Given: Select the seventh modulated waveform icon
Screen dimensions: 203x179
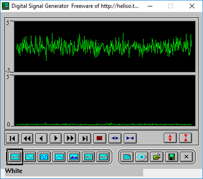Looking at the screenshot, I should 103,157.
